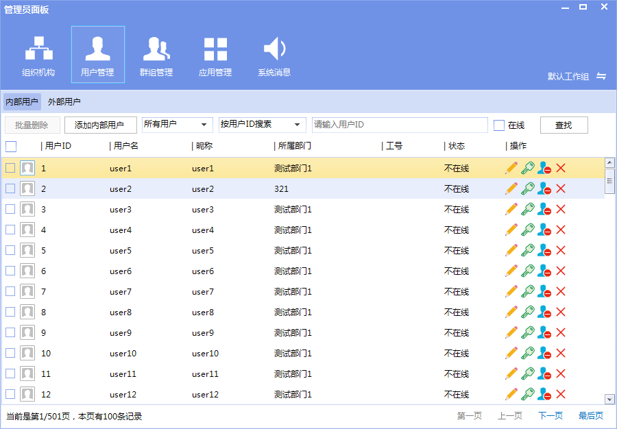Image resolution: width=617 pixels, height=429 pixels.
Task: Edit user3 with the pencil icon
Action: (x=511, y=209)
